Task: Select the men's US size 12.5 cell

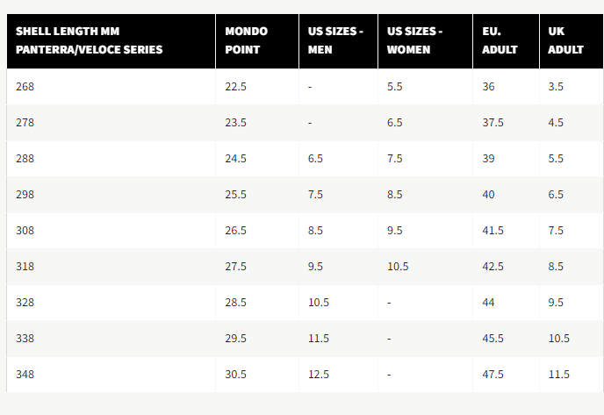Action: point(319,375)
